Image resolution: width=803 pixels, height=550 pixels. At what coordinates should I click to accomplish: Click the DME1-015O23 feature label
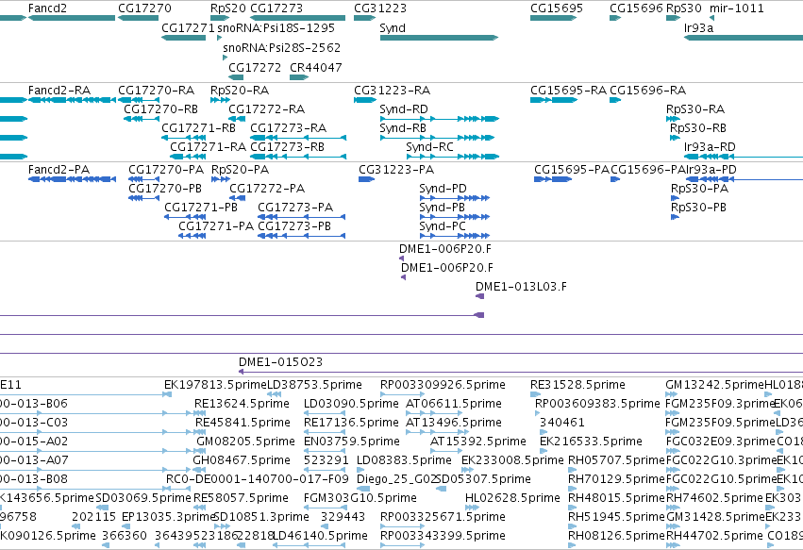[280, 362]
